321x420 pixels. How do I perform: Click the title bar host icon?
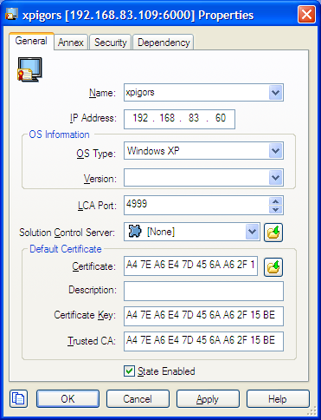11,15
